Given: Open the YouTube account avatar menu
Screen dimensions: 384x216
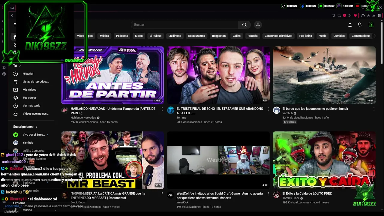Looking at the screenshot, I should pyautogui.click(x=371, y=25).
